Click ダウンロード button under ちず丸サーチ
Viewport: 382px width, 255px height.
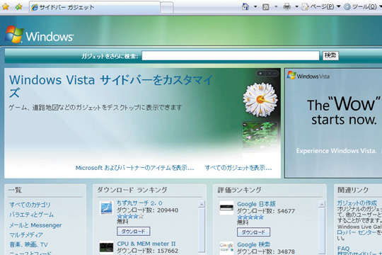[x=133, y=232]
